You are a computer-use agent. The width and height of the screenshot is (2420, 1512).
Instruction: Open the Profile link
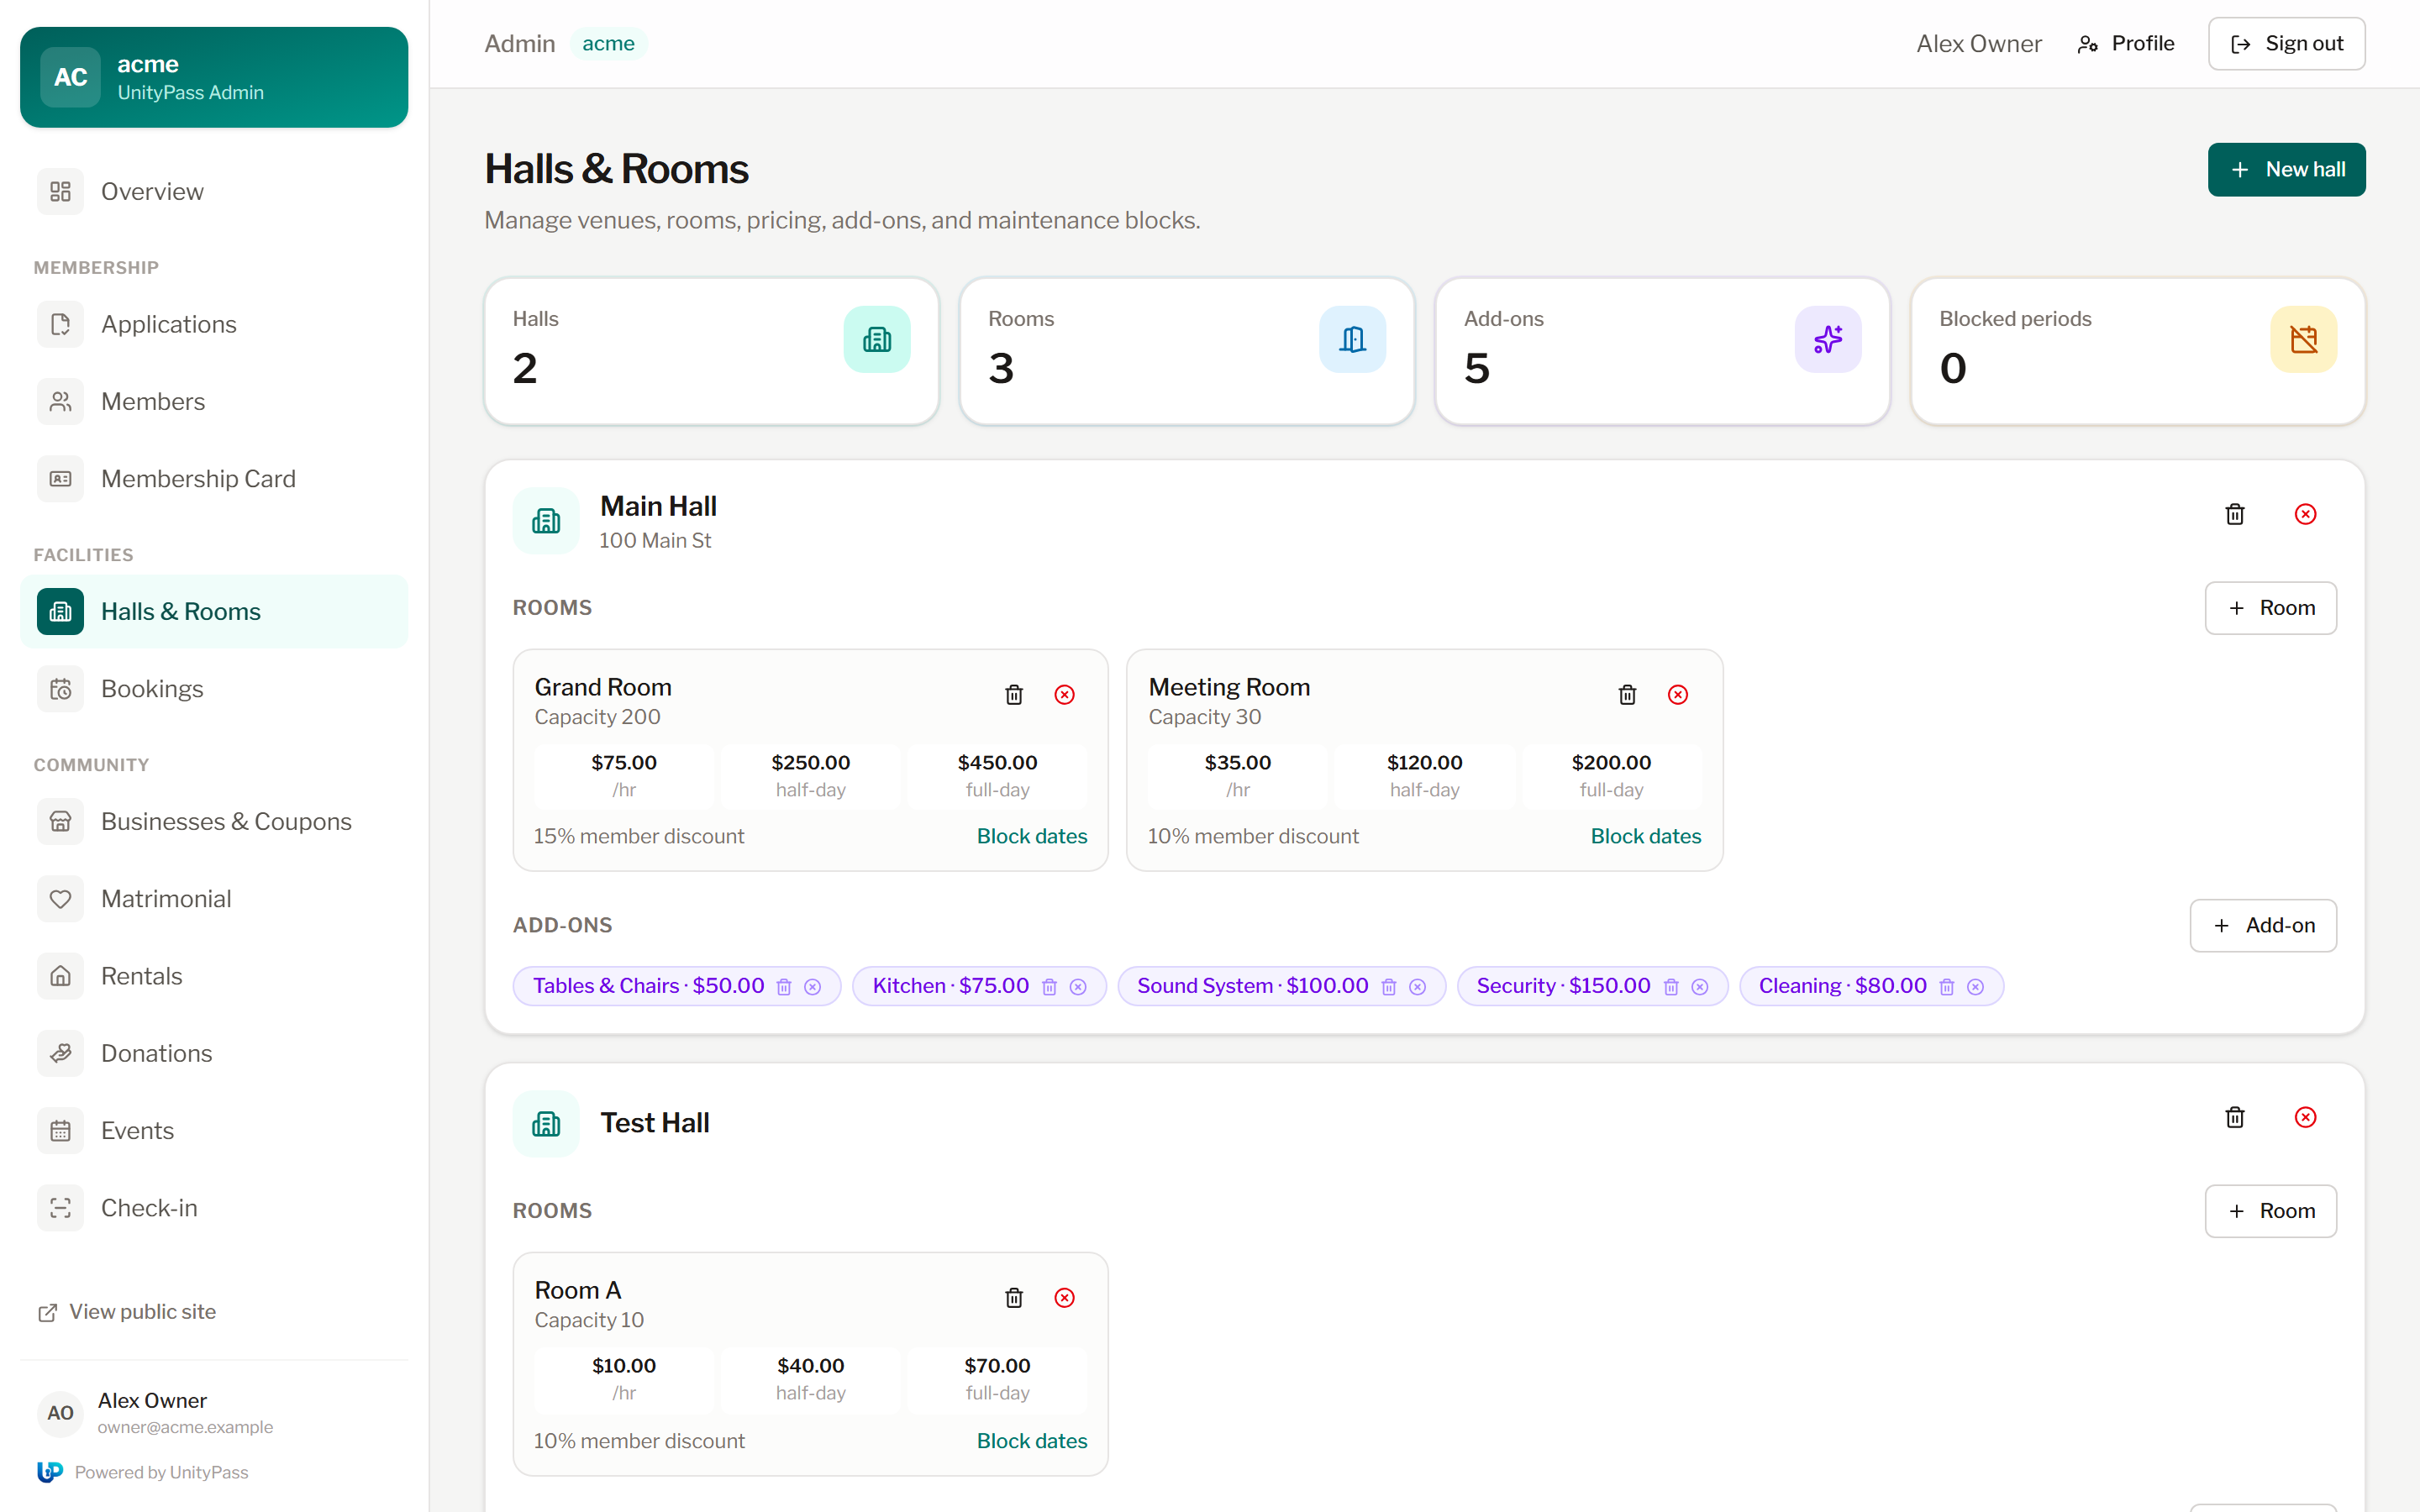(2126, 44)
